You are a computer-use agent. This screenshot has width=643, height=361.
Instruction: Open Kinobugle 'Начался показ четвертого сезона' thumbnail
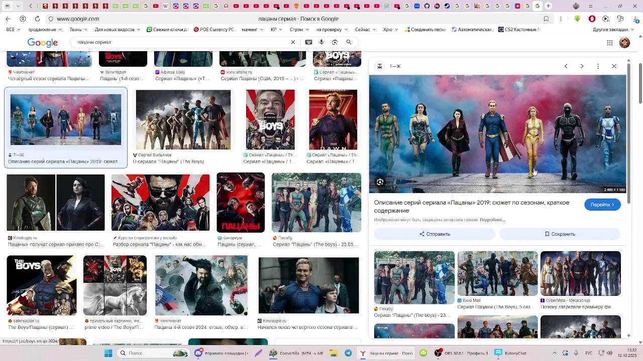(309, 285)
